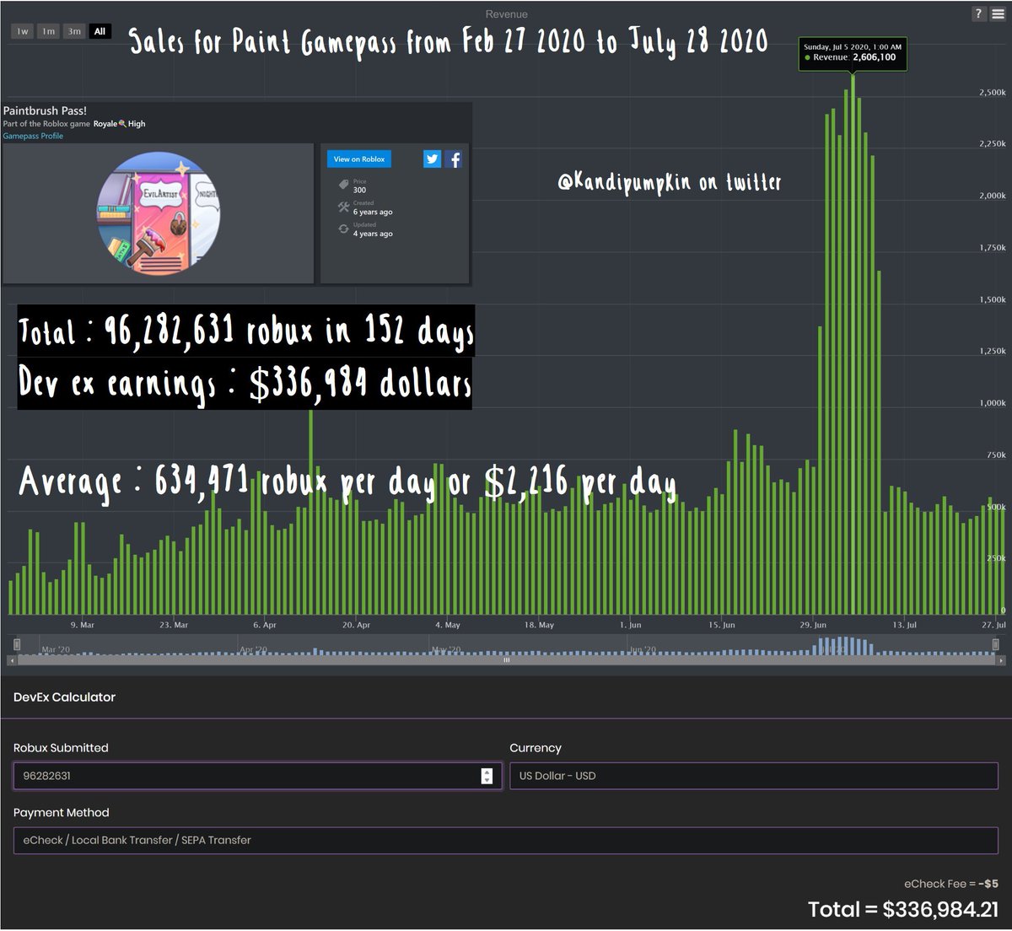This screenshot has width=1012, height=931.
Task: Share on Twitter icon
Action: coord(432,159)
